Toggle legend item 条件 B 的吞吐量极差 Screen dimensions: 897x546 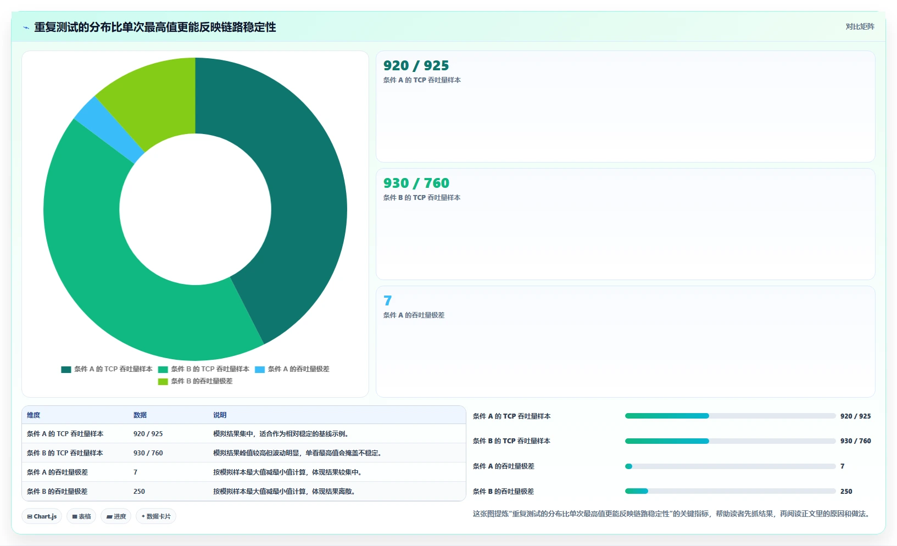coord(196,381)
